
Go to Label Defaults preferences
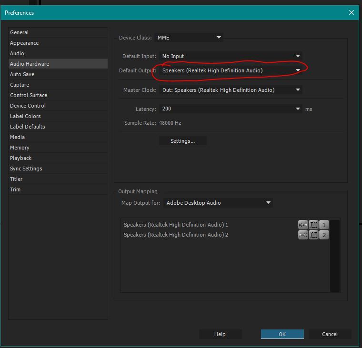click(x=58, y=127)
